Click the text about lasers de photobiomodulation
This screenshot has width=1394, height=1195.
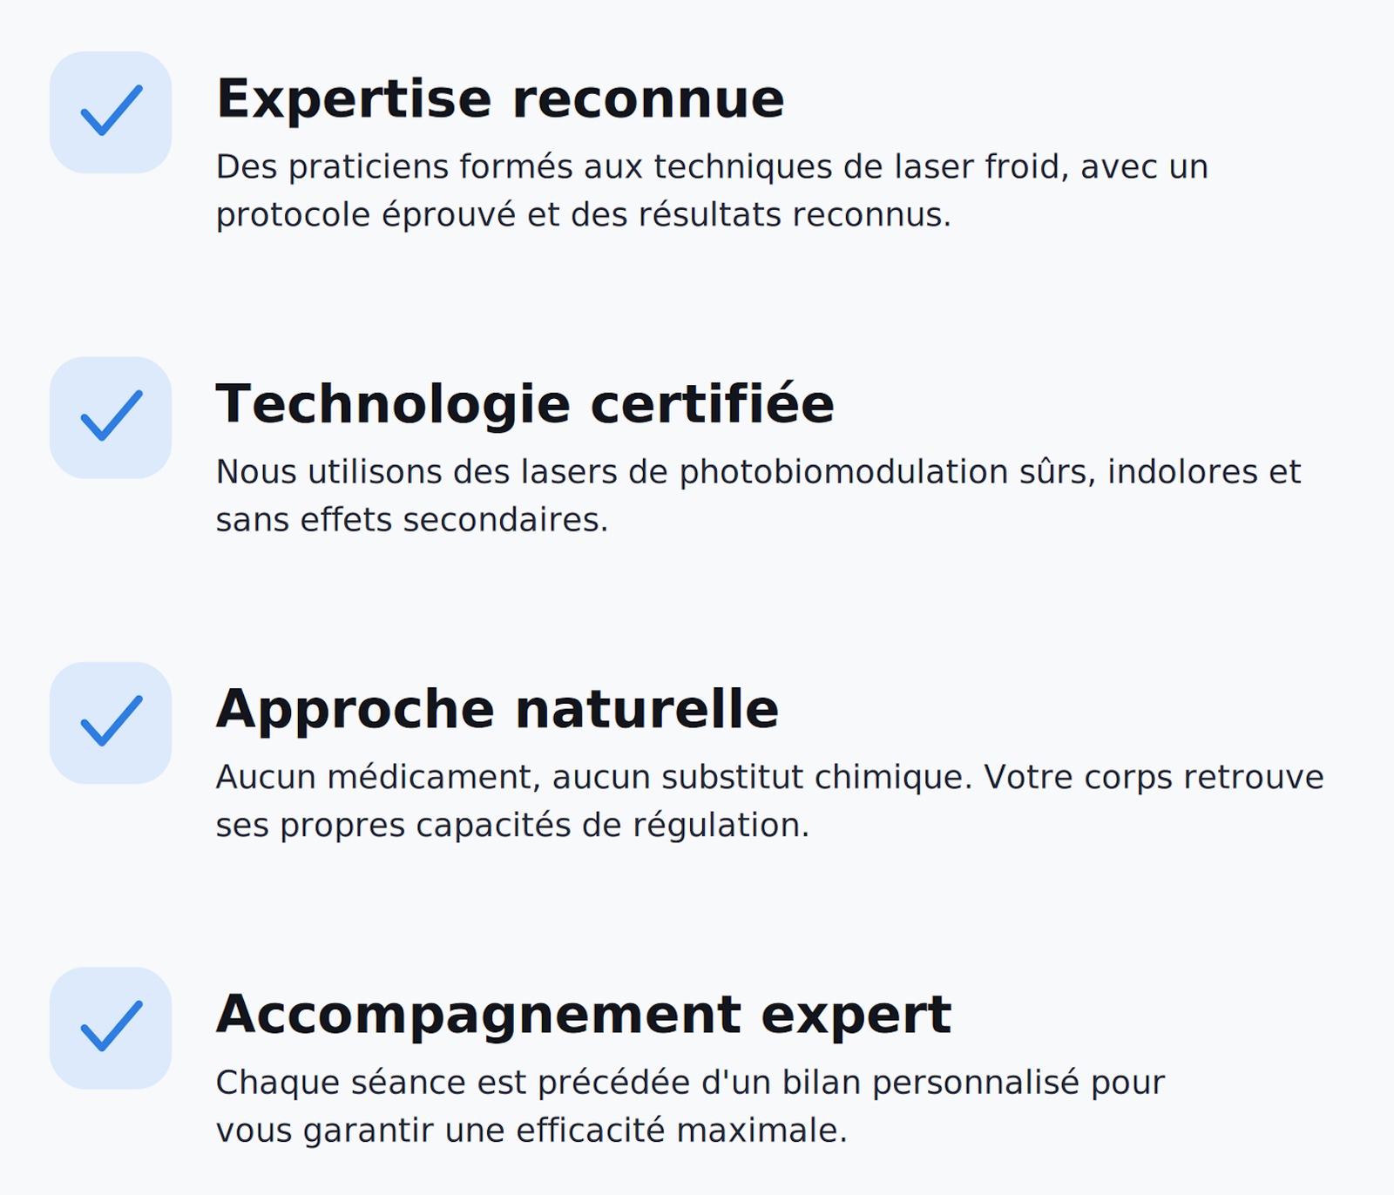[758, 496]
